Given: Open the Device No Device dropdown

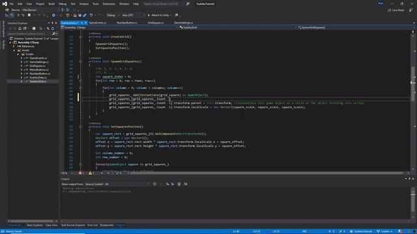Looking at the screenshot, I should point(40,10).
